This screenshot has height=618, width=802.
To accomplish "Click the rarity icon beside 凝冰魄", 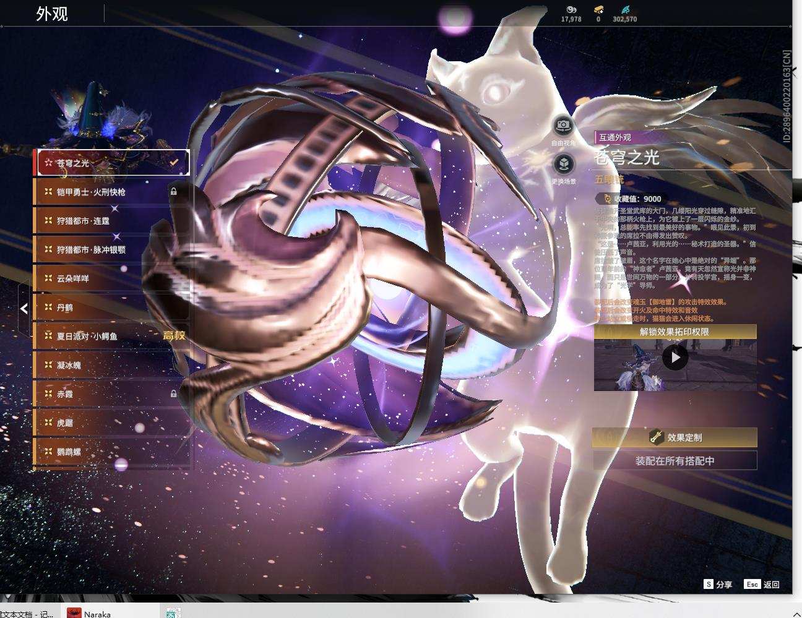I will tap(48, 365).
